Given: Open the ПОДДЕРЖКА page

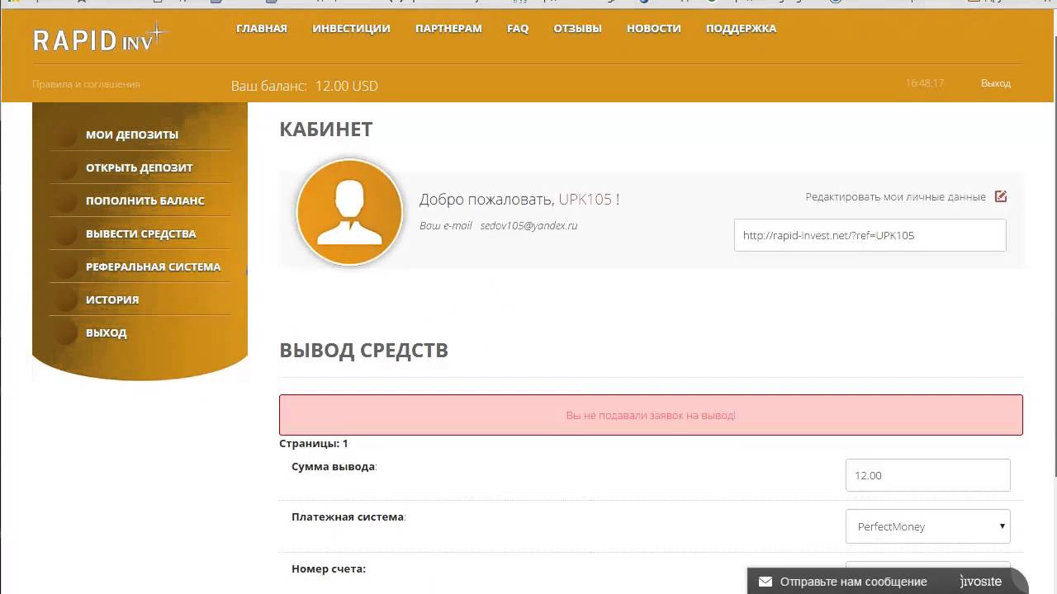Looking at the screenshot, I should (x=741, y=28).
